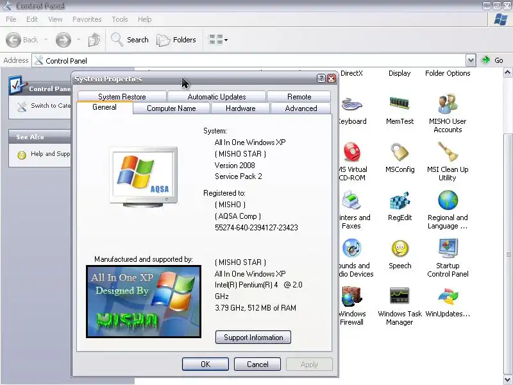This screenshot has height=385, width=513.
Task: Close the System Properties dialog
Action: (x=332, y=78)
